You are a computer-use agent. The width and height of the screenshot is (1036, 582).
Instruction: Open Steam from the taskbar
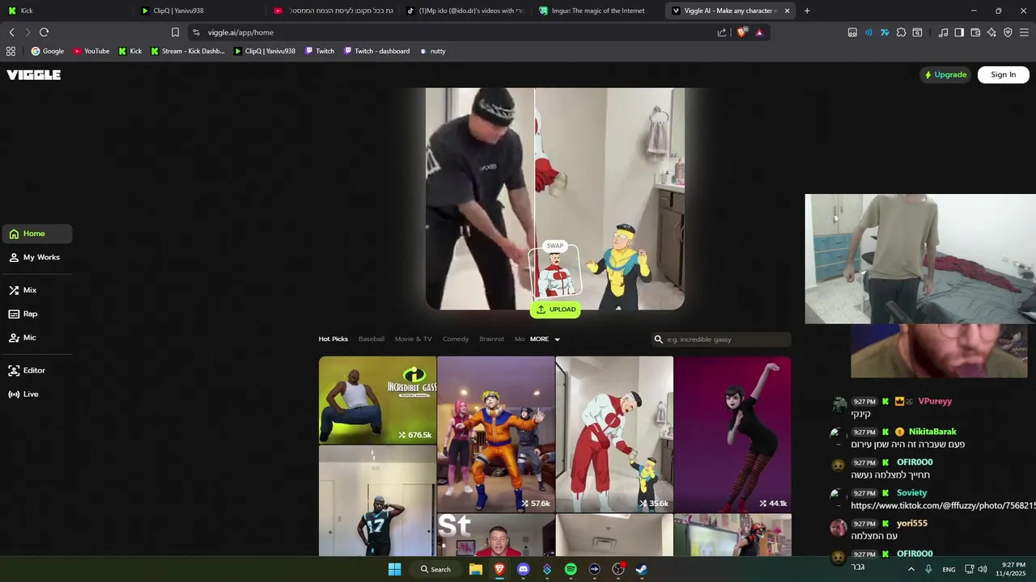point(642,569)
